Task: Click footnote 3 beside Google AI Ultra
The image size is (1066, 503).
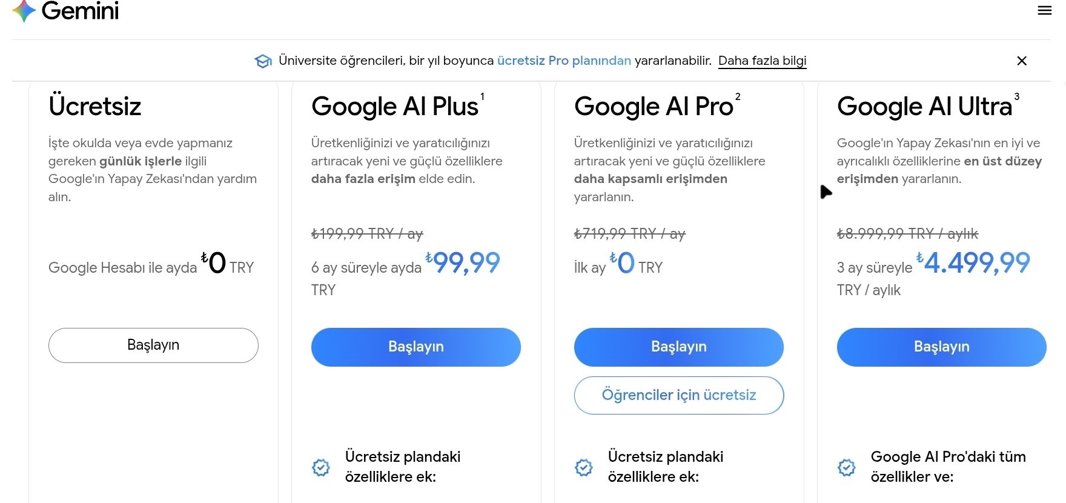Action: pos(1017,96)
